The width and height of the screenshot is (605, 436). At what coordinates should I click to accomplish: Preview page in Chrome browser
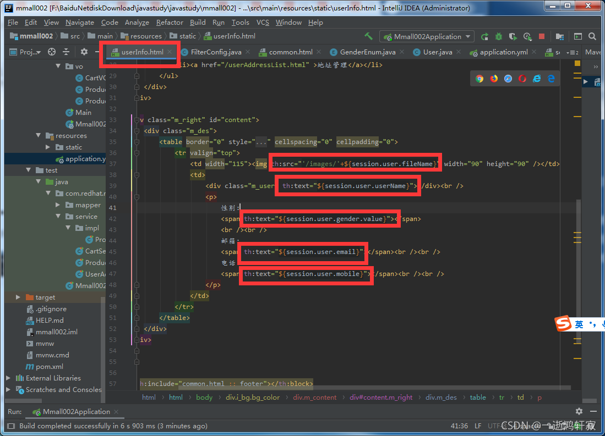pyautogui.click(x=479, y=79)
